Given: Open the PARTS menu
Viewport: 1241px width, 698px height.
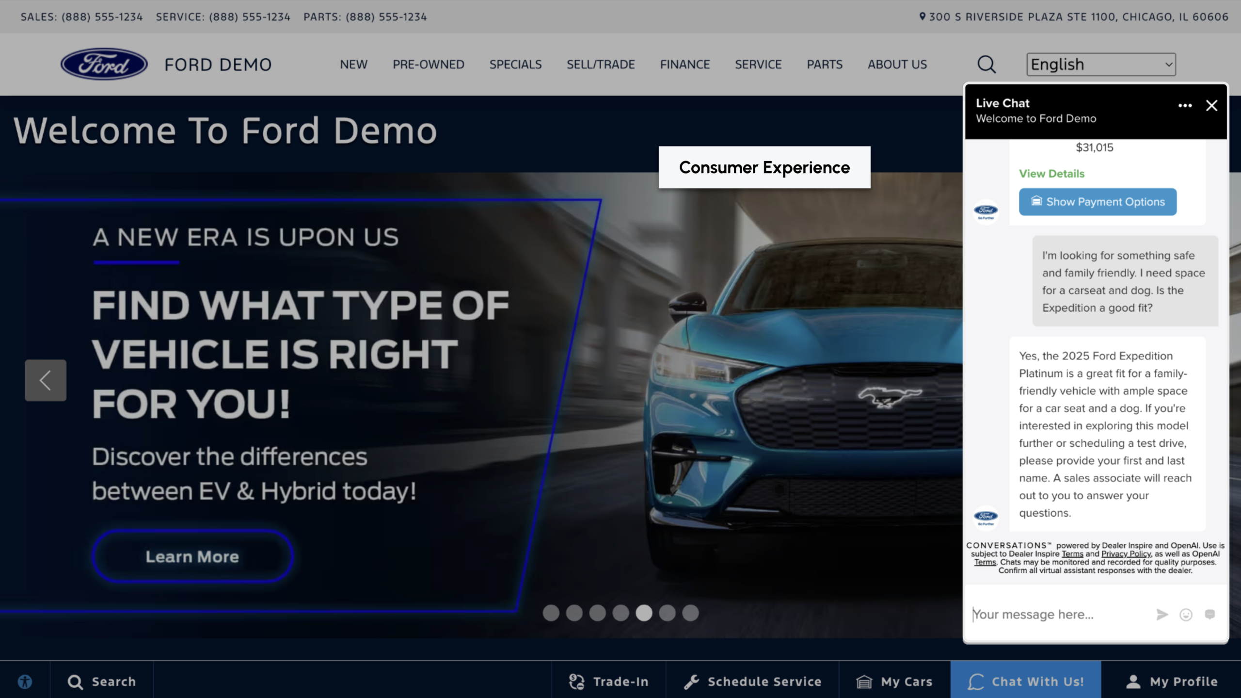Looking at the screenshot, I should 825,64.
